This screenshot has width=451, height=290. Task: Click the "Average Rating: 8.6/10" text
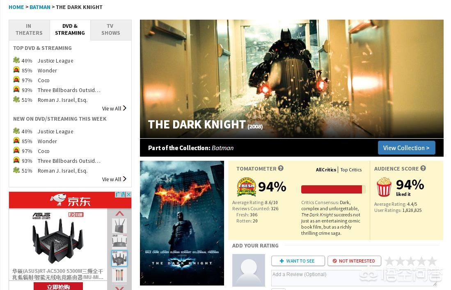click(255, 202)
